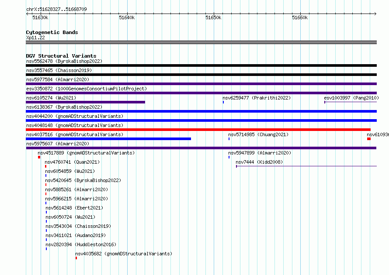The image size is (389, 275).
Task: Open nsv5966215 (Almarri2020) label
Action: [76, 199]
